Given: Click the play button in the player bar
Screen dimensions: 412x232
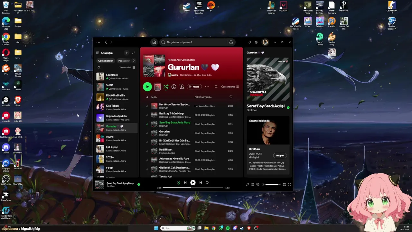Looking at the screenshot, I should (193, 182).
